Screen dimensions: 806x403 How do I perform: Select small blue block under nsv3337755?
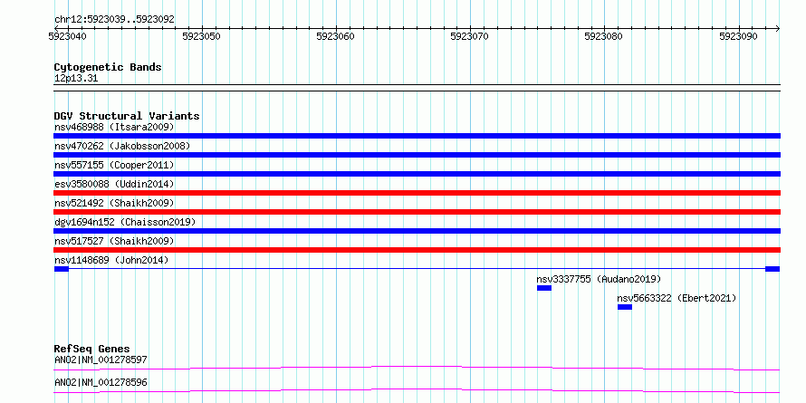coord(544,288)
